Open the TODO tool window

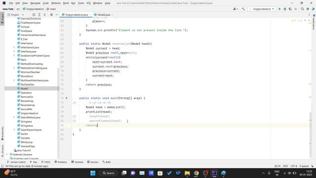tap(45, 162)
